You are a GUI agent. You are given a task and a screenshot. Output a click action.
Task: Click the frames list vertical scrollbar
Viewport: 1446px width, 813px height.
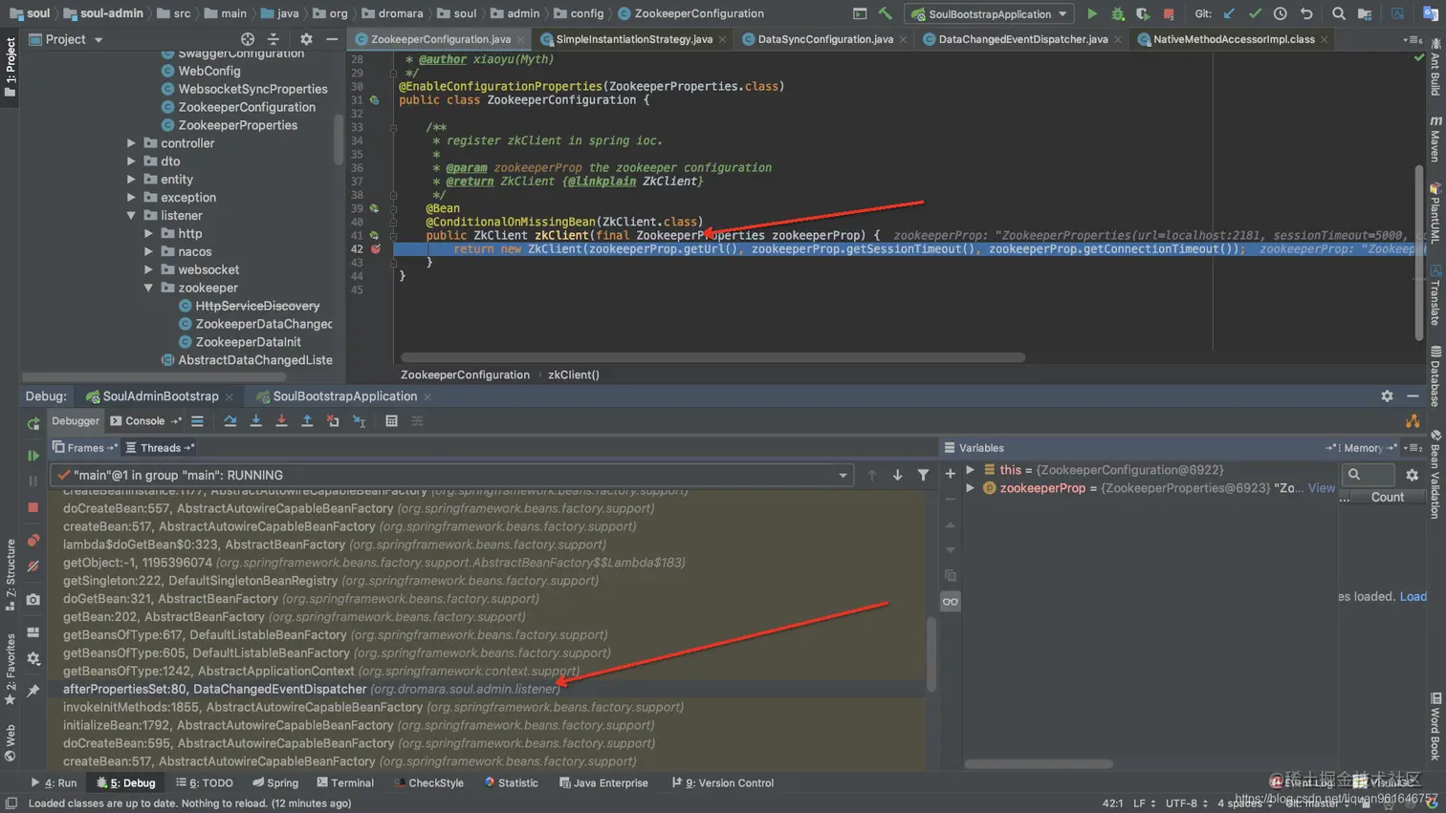(931, 654)
